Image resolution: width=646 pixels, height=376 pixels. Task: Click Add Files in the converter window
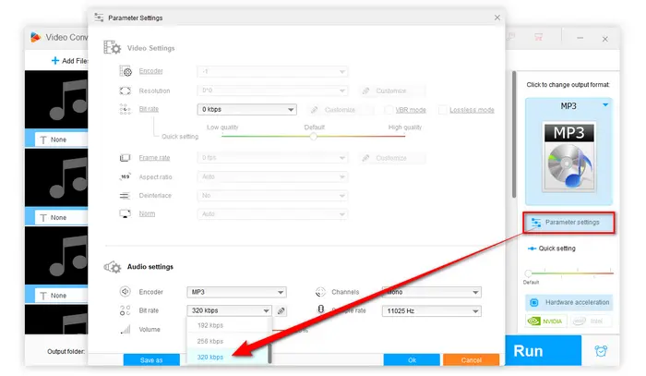69,61
